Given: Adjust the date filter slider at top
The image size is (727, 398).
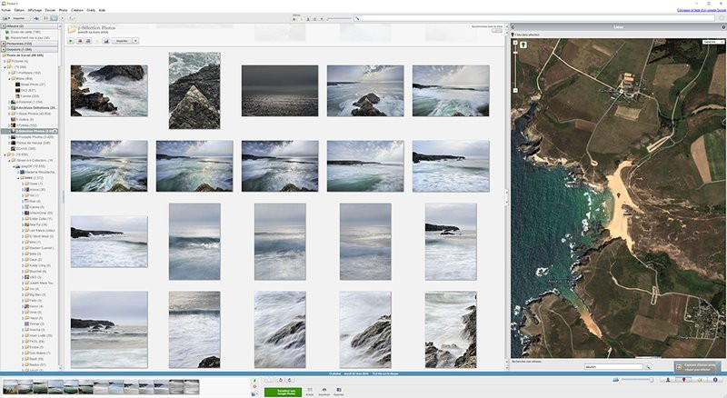Looking at the screenshot, I should click(x=339, y=18).
